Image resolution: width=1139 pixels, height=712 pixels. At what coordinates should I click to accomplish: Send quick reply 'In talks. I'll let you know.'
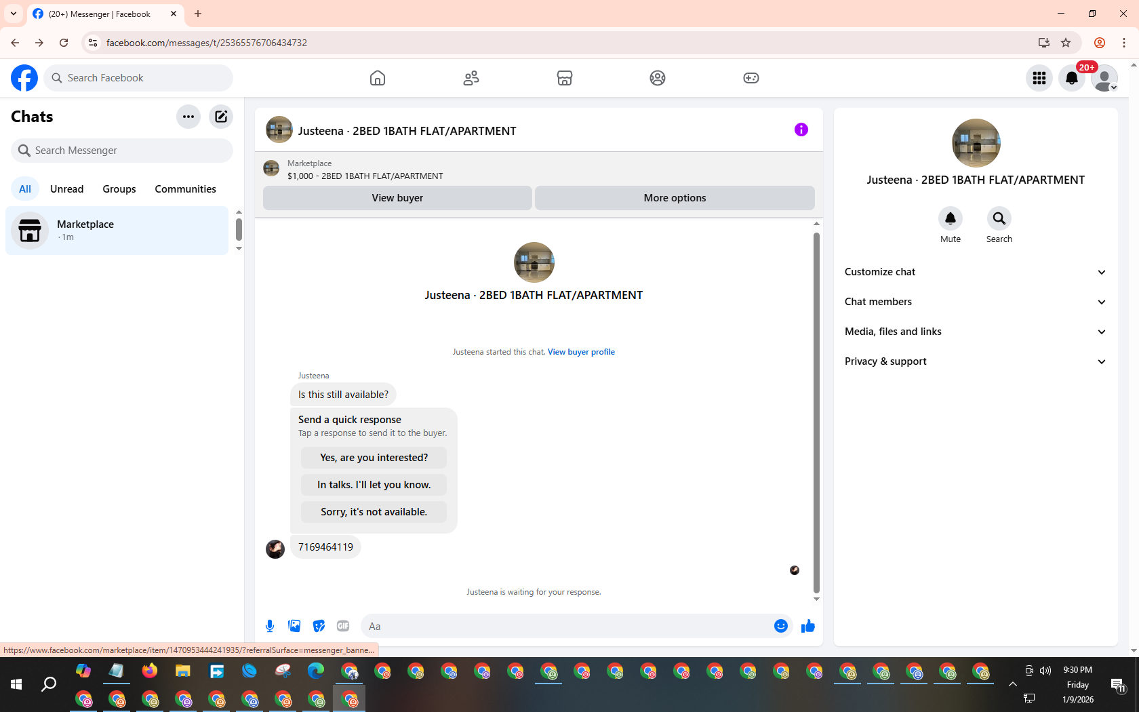click(374, 485)
